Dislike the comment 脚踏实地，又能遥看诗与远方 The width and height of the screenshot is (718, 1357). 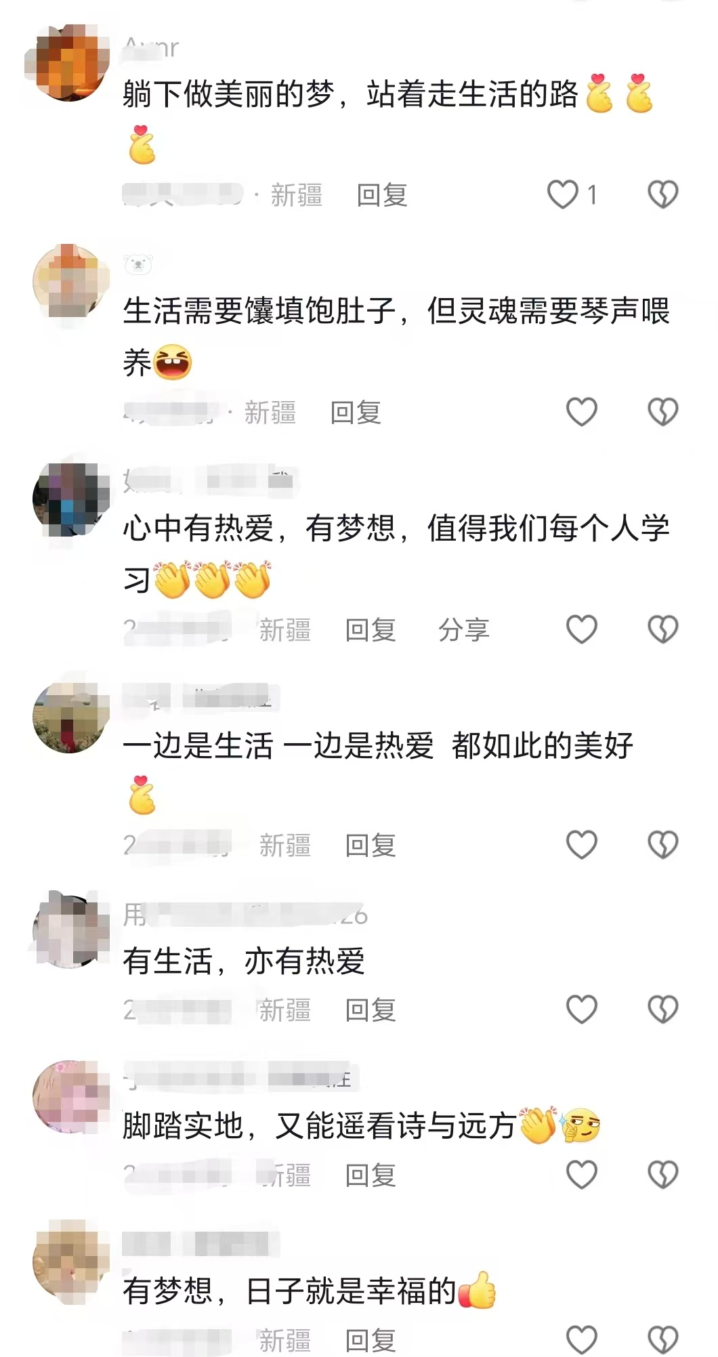(662, 1175)
